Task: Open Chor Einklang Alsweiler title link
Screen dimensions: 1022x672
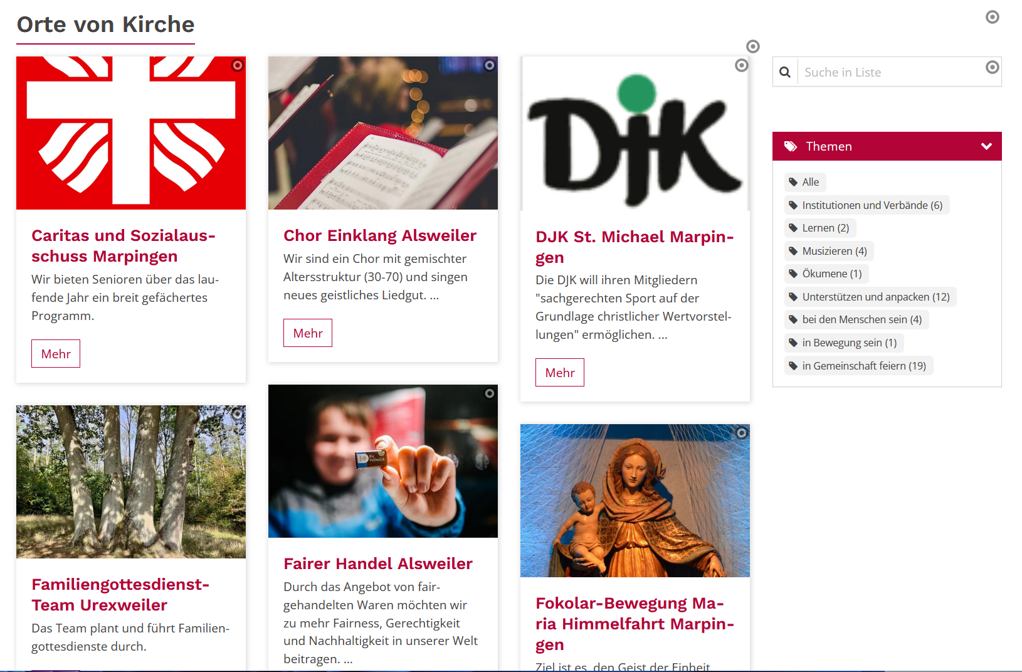Action: 380,235
